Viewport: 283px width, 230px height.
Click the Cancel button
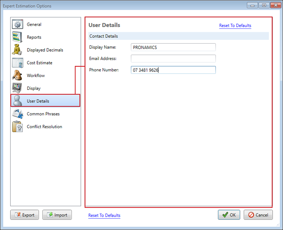point(258,215)
